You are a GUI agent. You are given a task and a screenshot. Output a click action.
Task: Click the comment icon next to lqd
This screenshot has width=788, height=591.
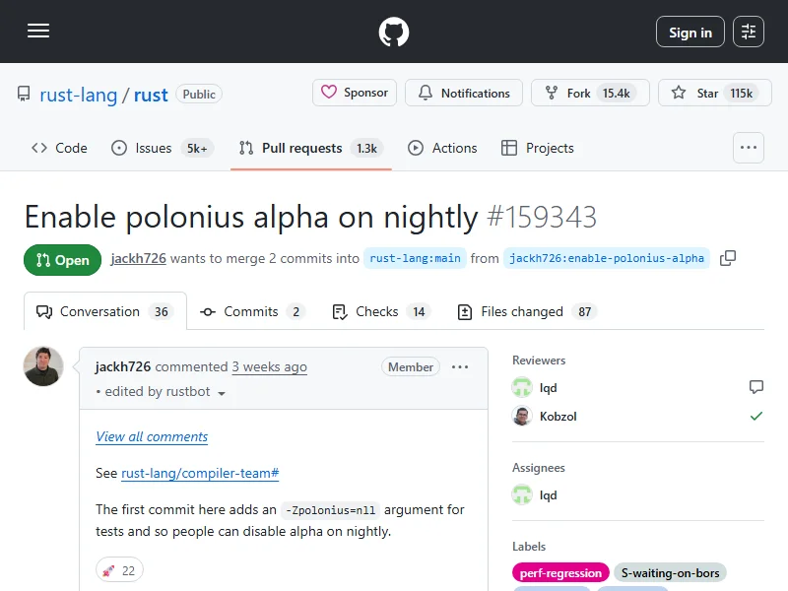click(756, 387)
